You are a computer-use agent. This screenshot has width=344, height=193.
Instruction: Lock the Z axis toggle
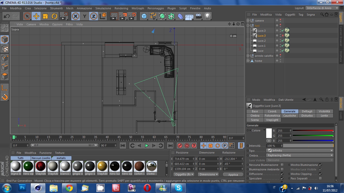(93, 16)
